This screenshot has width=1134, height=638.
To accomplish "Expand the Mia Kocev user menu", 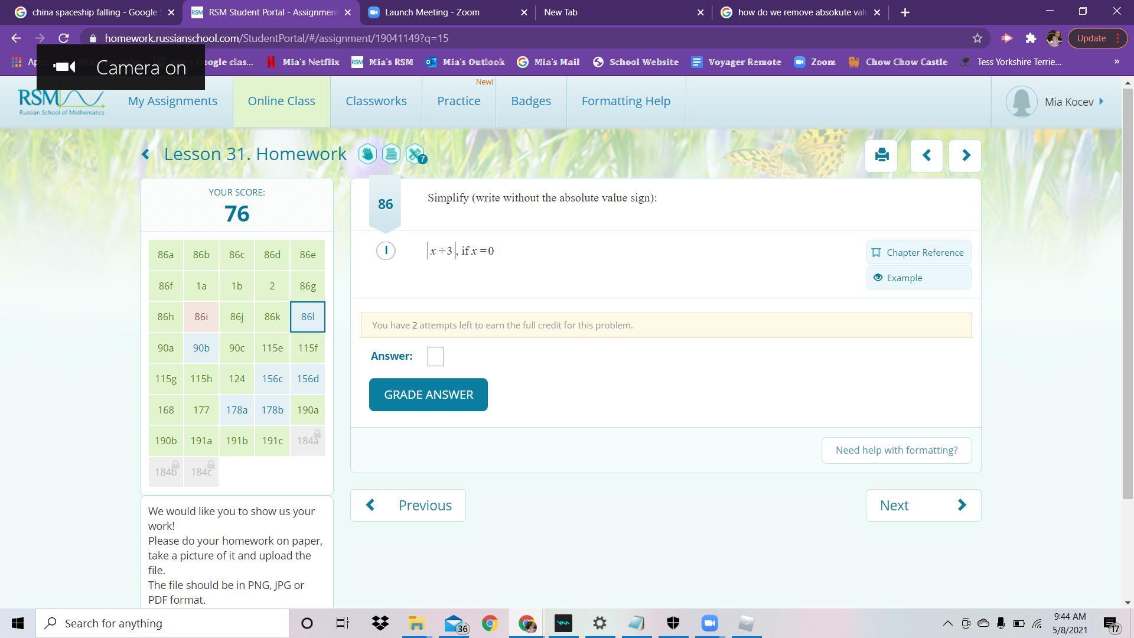I will pyautogui.click(x=1069, y=102).
